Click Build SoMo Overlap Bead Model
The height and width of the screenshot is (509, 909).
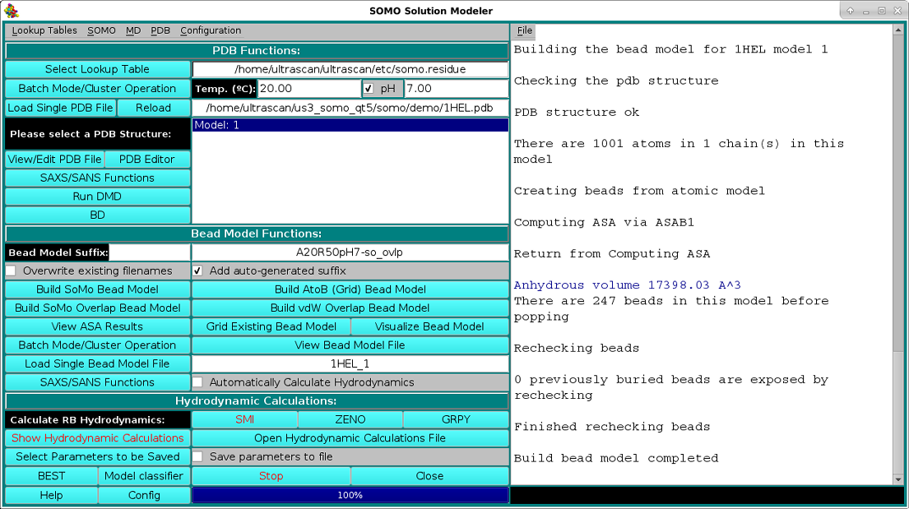97,308
